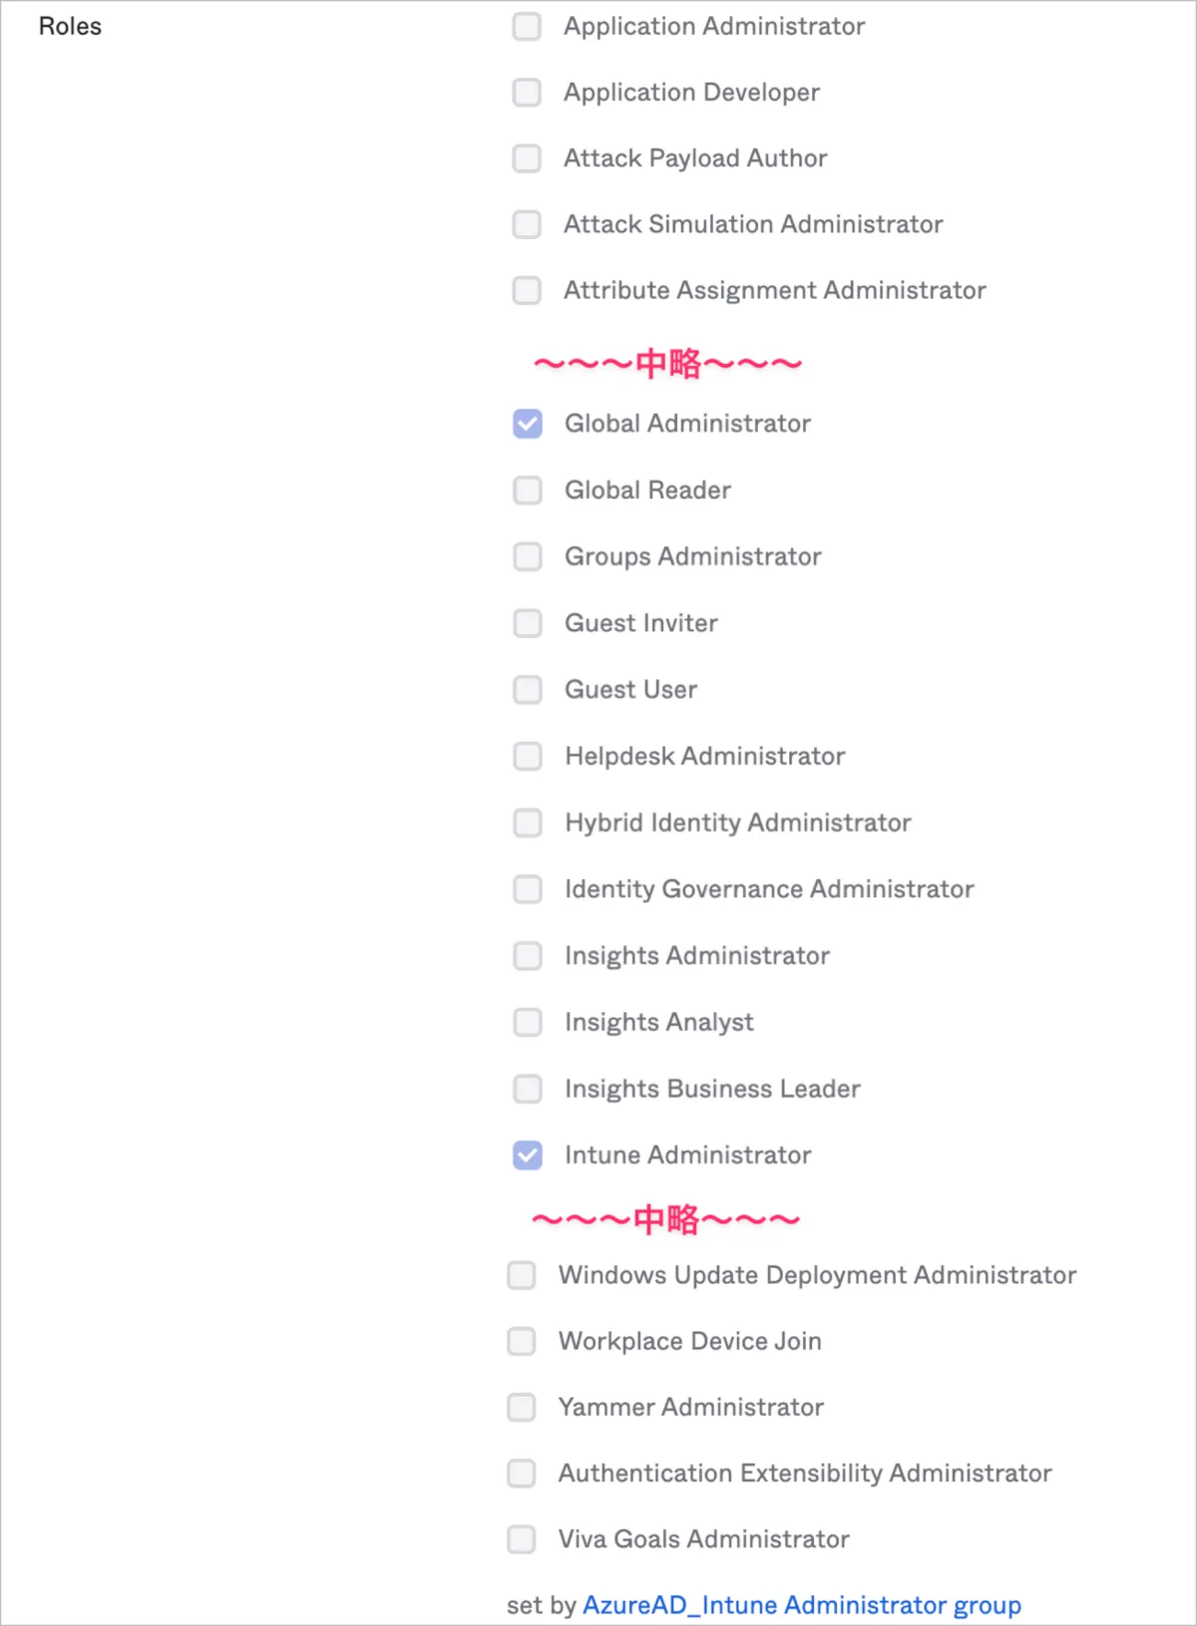The image size is (1197, 1626).
Task: Enable Helpdesk Administrator role checkbox
Action: [528, 757]
